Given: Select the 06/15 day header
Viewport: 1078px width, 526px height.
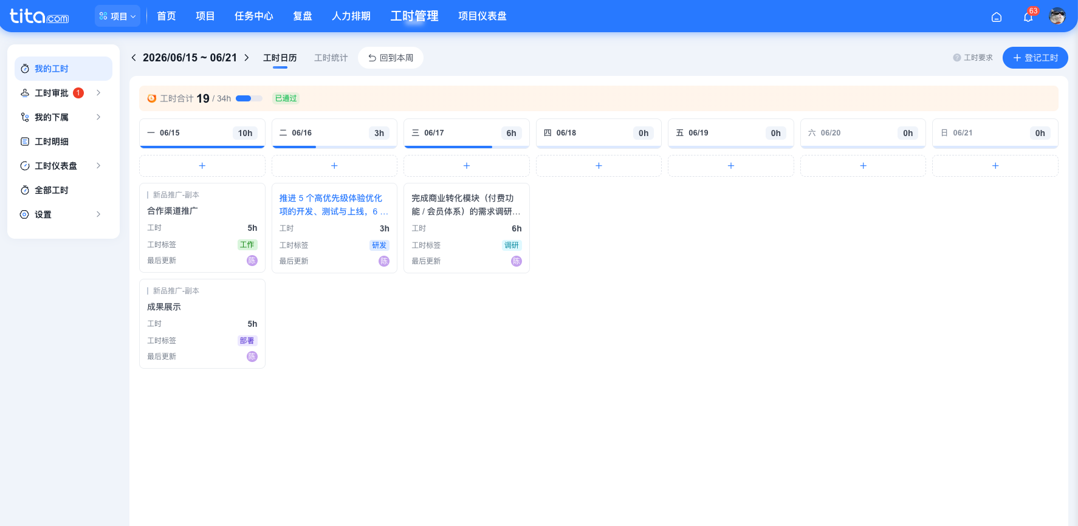Looking at the screenshot, I should (202, 133).
